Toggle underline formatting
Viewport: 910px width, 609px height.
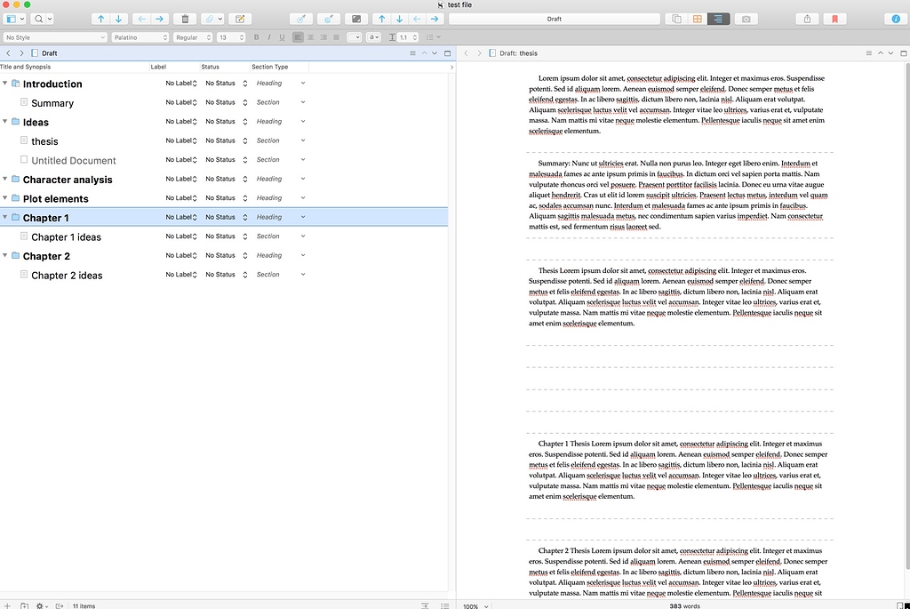[x=281, y=36]
